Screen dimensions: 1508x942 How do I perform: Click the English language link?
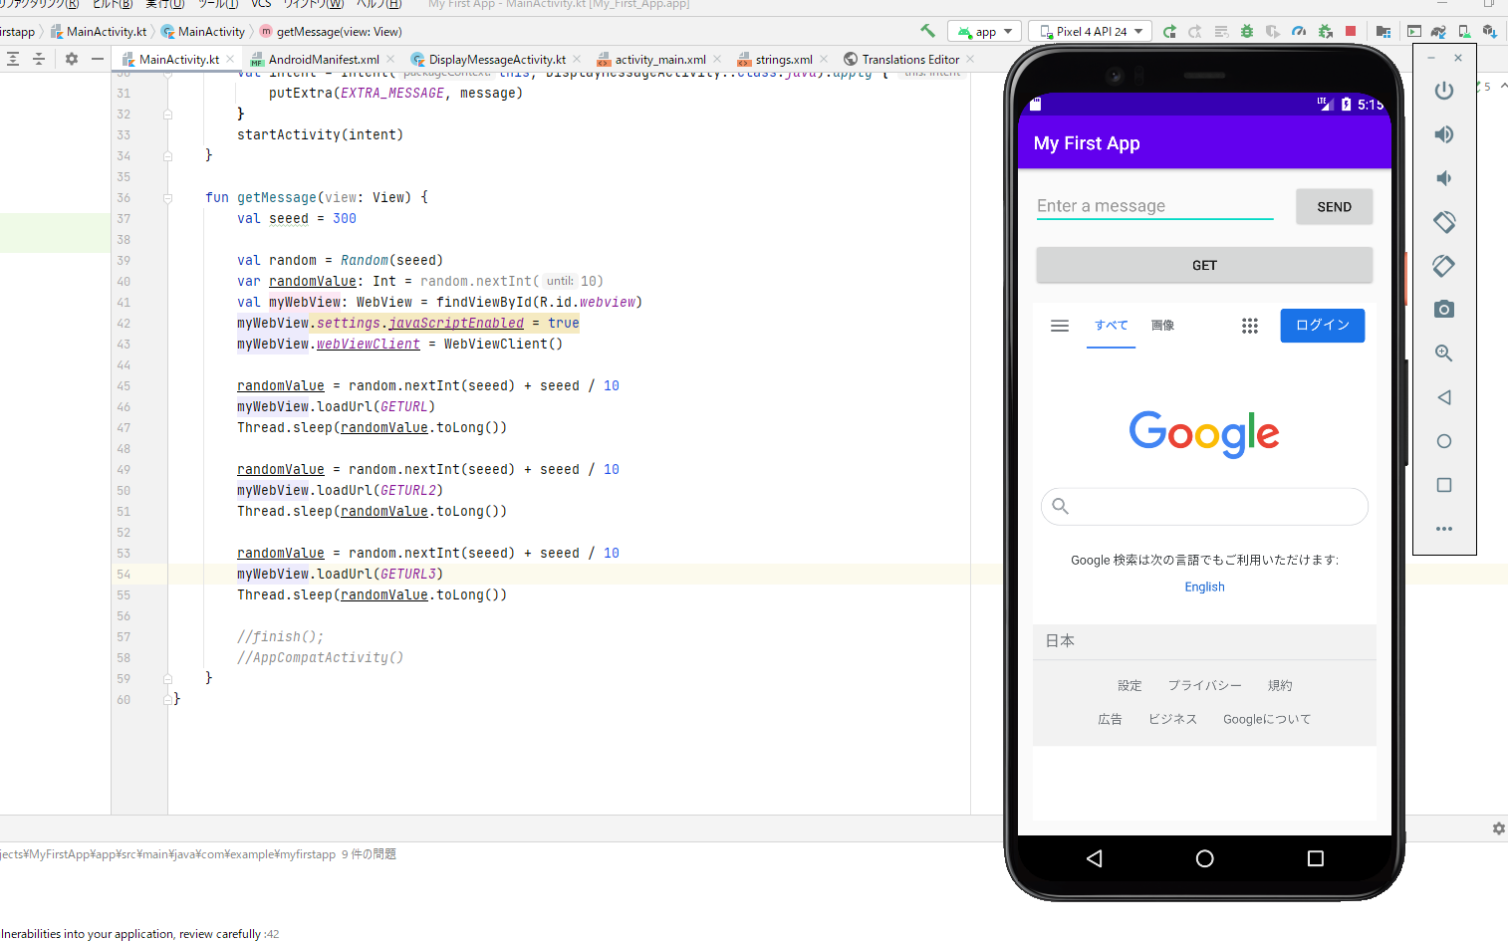point(1204,587)
